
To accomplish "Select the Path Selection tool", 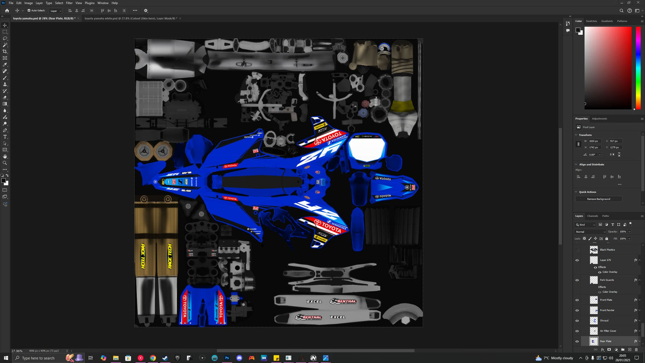I will click(x=5, y=143).
